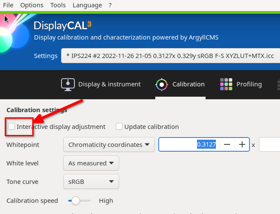Click the Calibration settings heading
The width and height of the screenshot is (280, 214).
[x=37, y=110]
